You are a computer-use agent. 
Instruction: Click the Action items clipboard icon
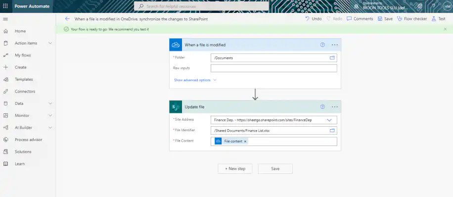5,43
